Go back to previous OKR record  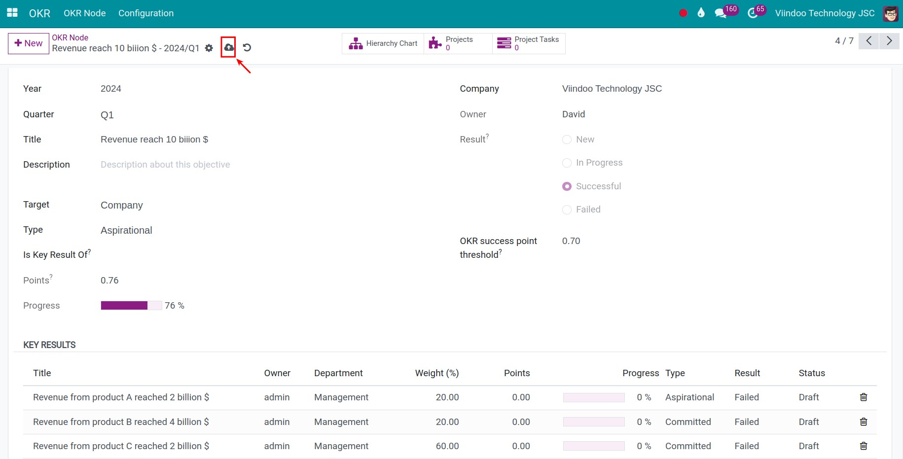click(x=868, y=41)
